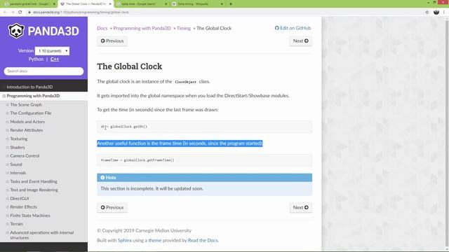Open Render Effects sidebar item
This screenshot has width=449, height=252.
click(23, 207)
